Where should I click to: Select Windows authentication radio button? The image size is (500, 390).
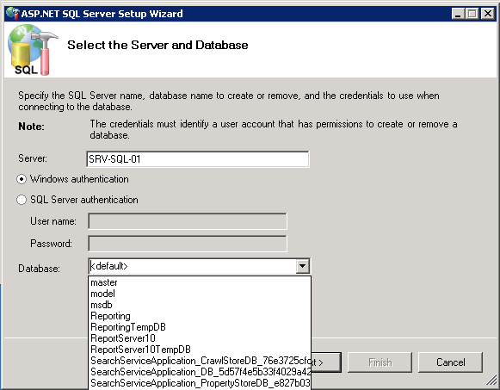click(x=22, y=179)
